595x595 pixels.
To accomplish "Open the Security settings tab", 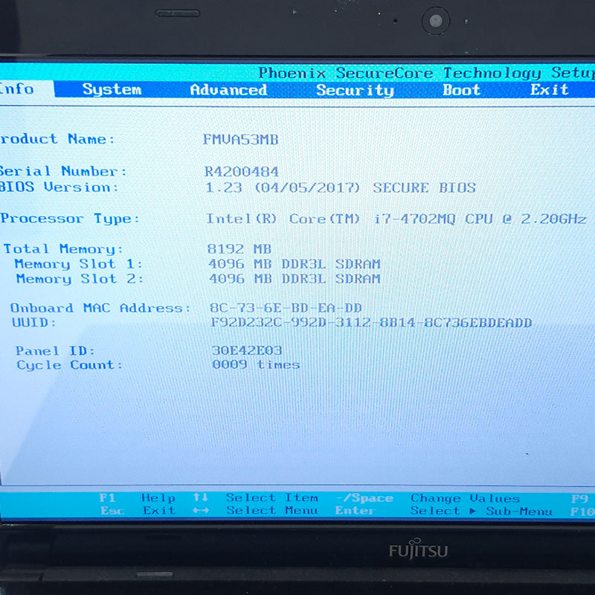I will 354,89.
